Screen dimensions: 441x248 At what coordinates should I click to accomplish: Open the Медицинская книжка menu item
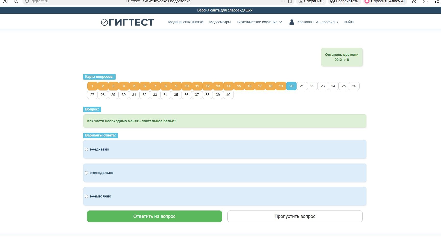click(x=186, y=22)
